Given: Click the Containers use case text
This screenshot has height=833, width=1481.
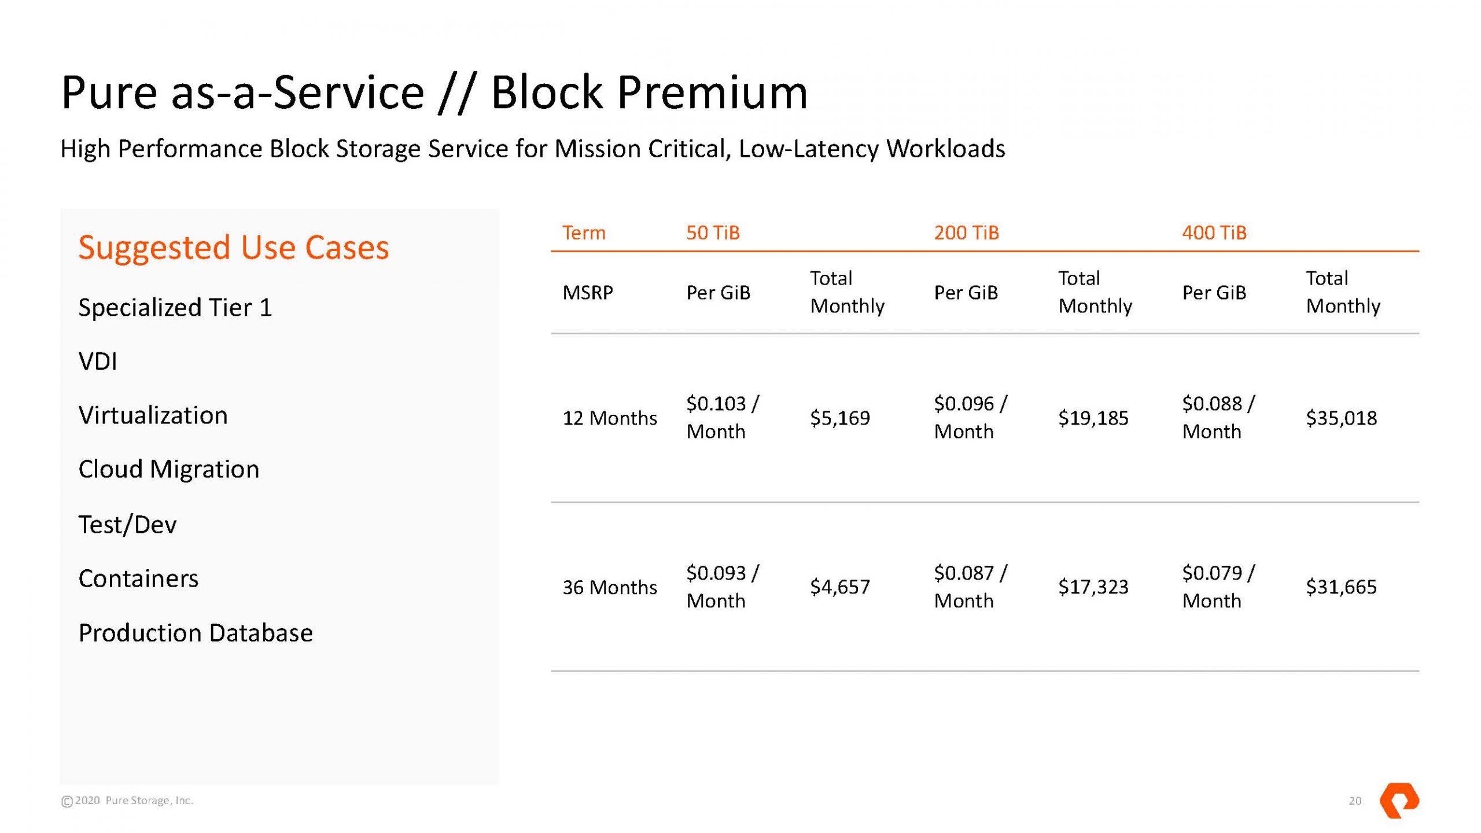Looking at the screenshot, I should pyautogui.click(x=138, y=578).
